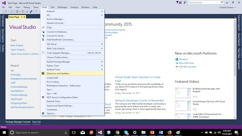Select Extensions and Updates menu entry
Viewport: 242px width, 136px height.
73,73
